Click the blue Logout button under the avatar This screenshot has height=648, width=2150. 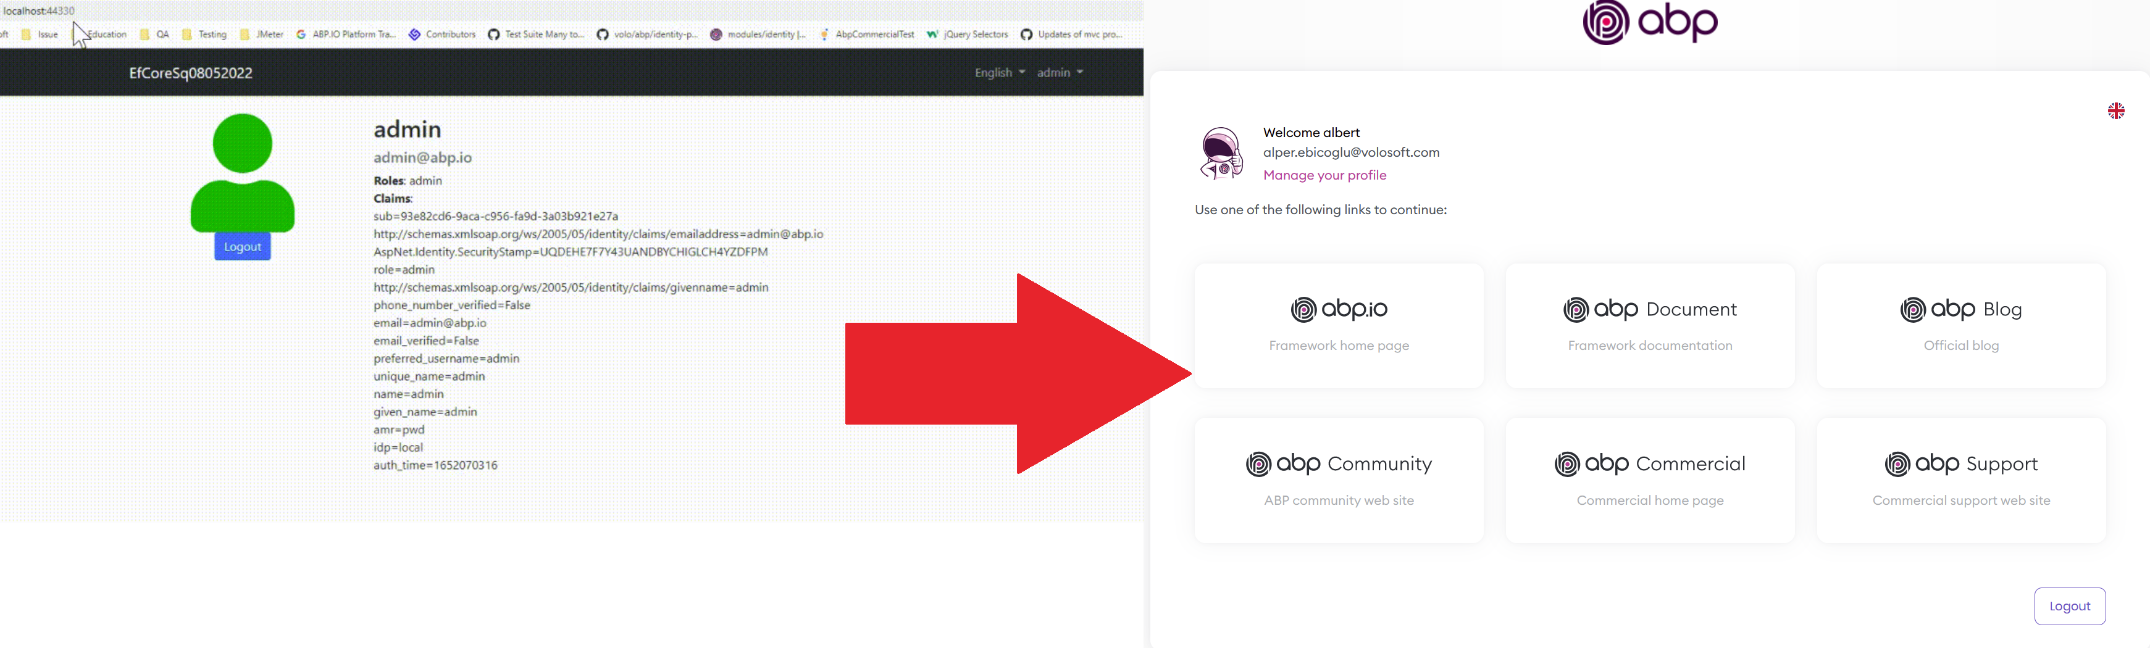click(241, 247)
